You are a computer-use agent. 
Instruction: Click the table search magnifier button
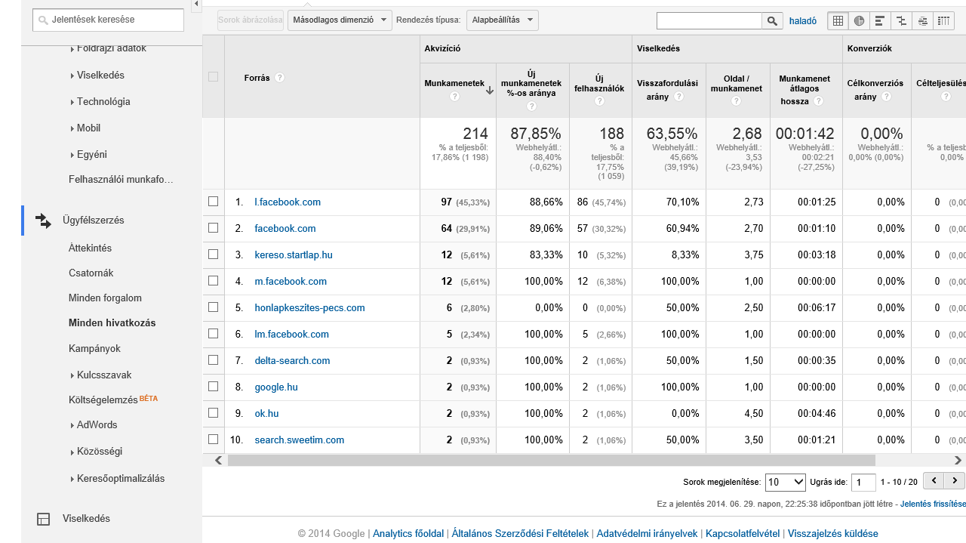772,21
